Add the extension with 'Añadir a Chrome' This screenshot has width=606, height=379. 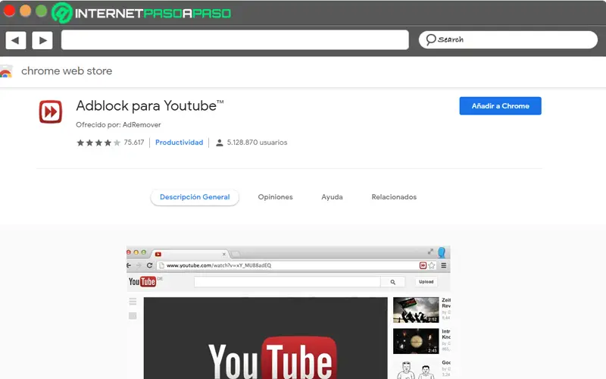pyautogui.click(x=500, y=105)
